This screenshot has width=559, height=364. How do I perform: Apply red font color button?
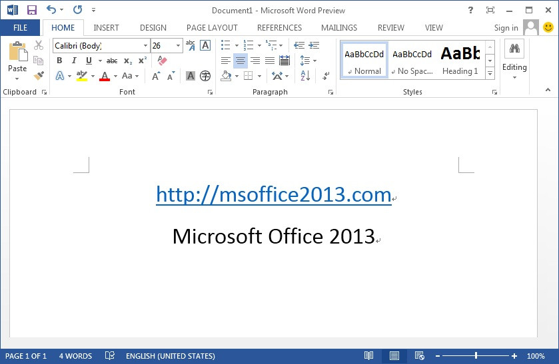[105, 76]
